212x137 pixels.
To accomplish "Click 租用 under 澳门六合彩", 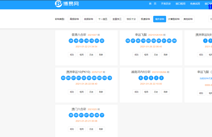I will coord(81,129).
